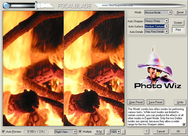Click the blue orb on the sword handle
The height and width of the screenshot is (136, 188).
(6, 5)
